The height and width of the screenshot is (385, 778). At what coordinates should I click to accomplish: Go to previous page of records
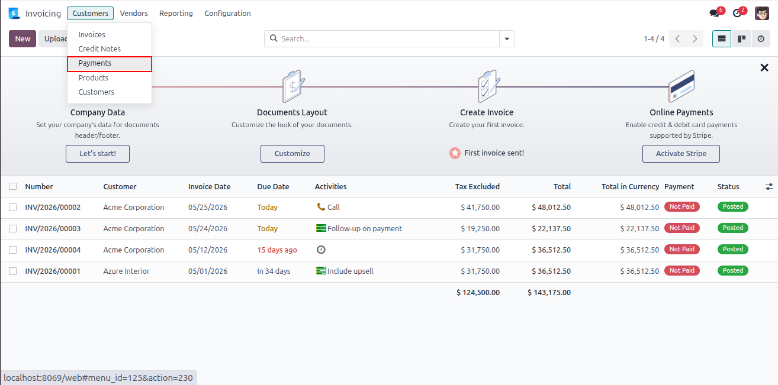[x=678, y=39]
